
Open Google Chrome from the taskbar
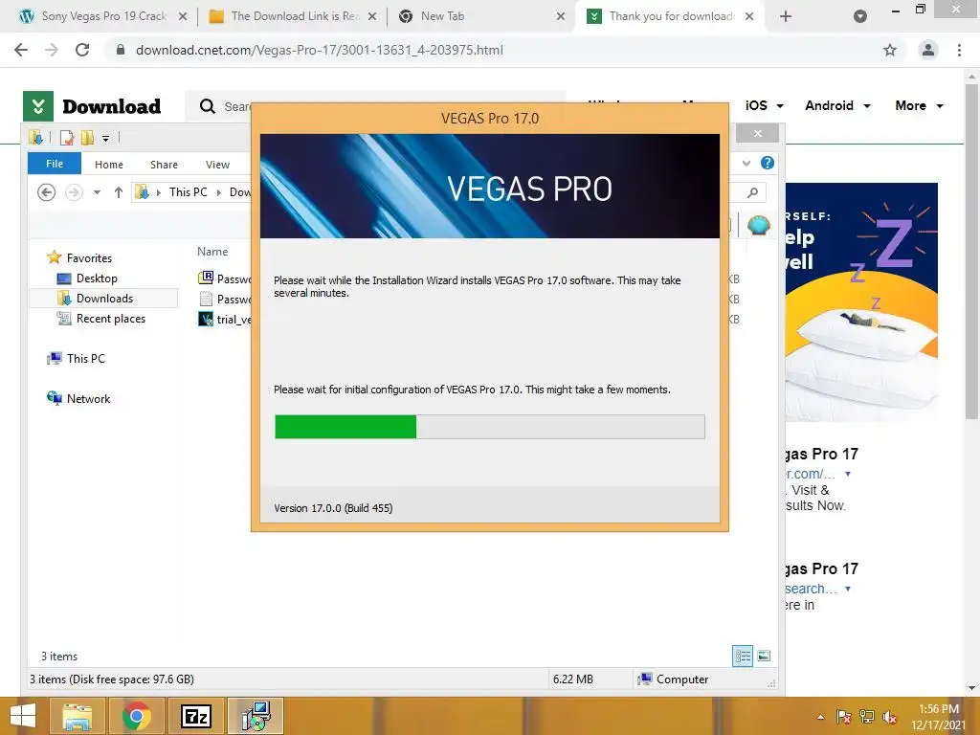[x=136, y=716]
